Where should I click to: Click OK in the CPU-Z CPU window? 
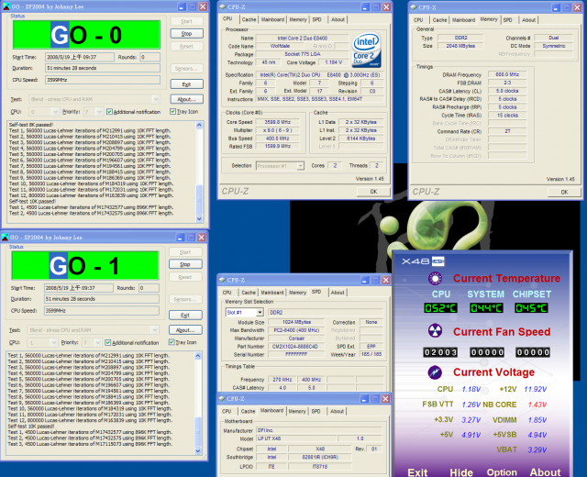point(373,192)
